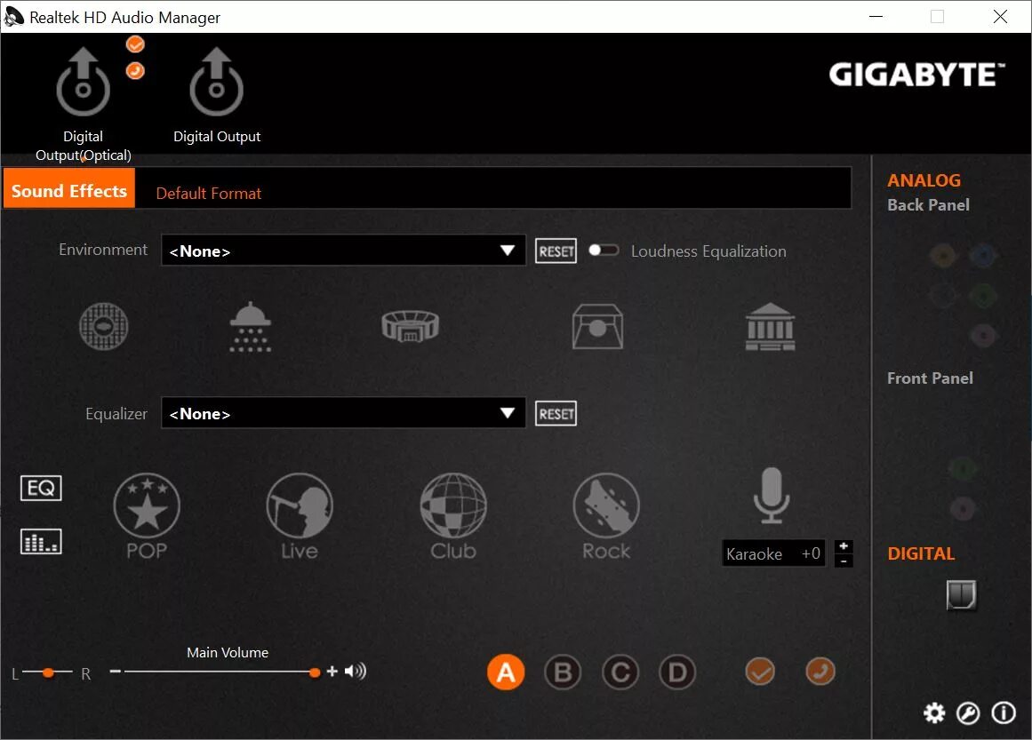Click the Loudness Equalization label
The width and height of the screenshot is (1032, 740).
[x=708, y=251]
